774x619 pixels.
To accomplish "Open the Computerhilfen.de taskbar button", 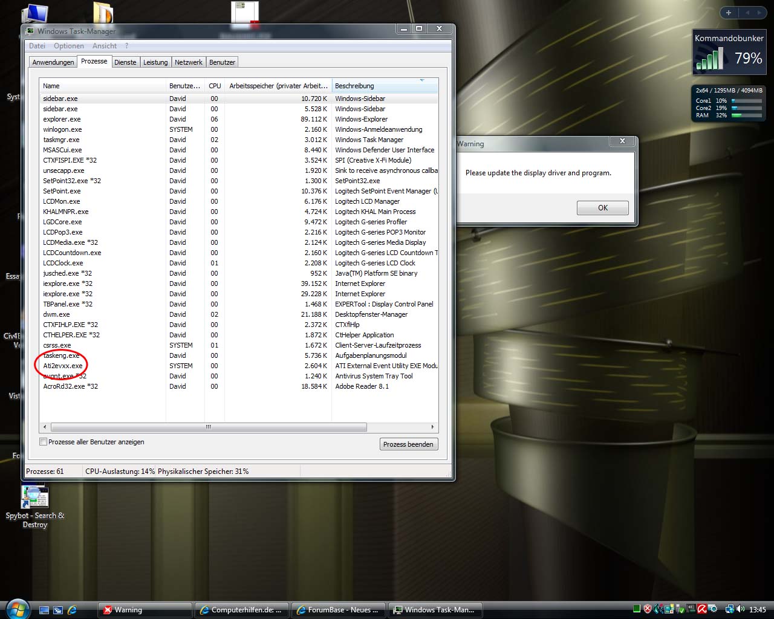I will (241, 610).
